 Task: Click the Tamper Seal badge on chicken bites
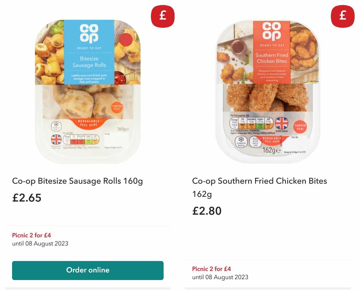coord(300,126)
